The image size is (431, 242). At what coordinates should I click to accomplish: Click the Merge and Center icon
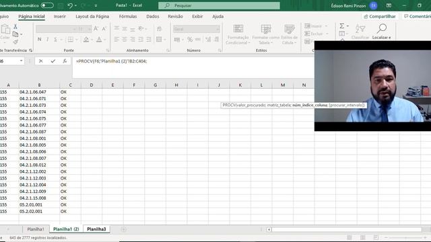point(159,40)
